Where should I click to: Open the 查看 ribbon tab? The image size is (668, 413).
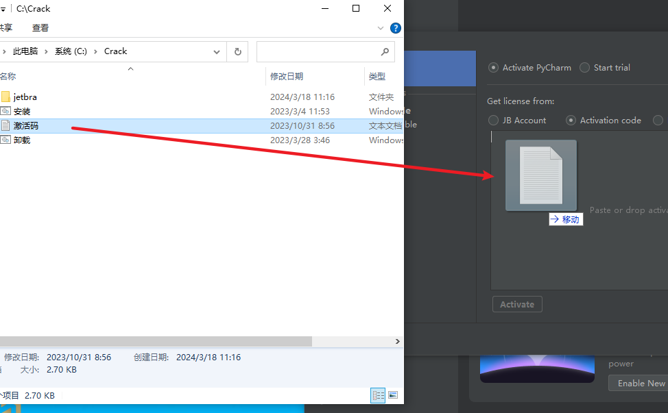[40, 28]
